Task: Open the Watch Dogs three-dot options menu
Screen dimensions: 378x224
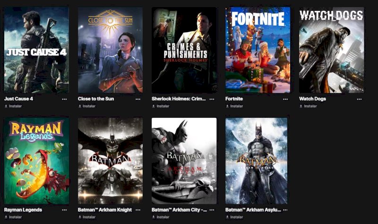Action: pos(359,99)
